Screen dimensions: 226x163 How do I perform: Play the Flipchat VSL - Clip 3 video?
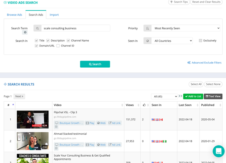point(90,123)
